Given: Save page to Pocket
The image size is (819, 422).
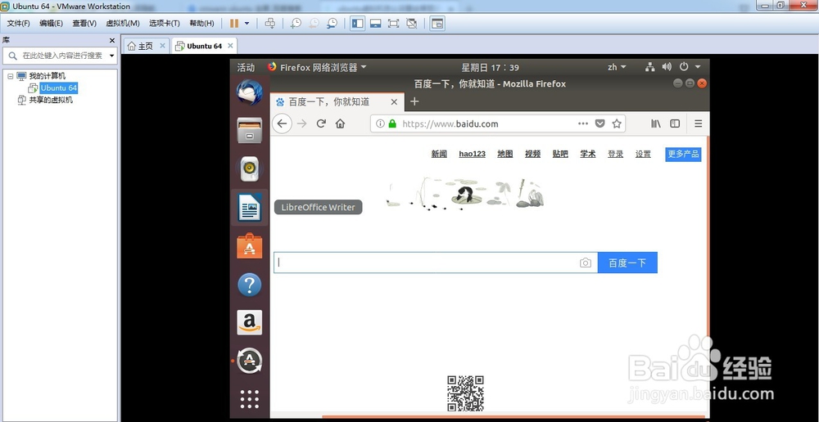Looking at the screenshot, I should tap(600, 123).
